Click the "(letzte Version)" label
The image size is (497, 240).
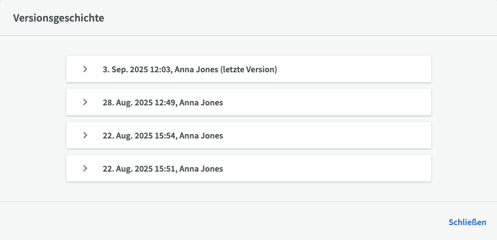coord(248,70)
